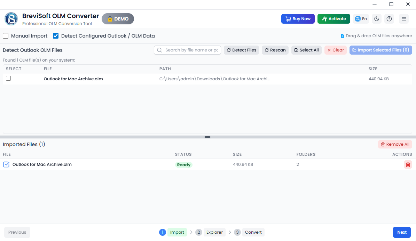Click the Rescan button
The height and width of the screenshot is (241, 416).
click(275, 50)
